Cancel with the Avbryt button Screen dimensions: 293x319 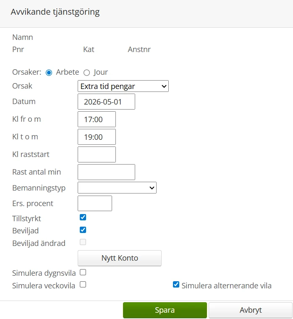pyautogui.click(x=251, y=310)
